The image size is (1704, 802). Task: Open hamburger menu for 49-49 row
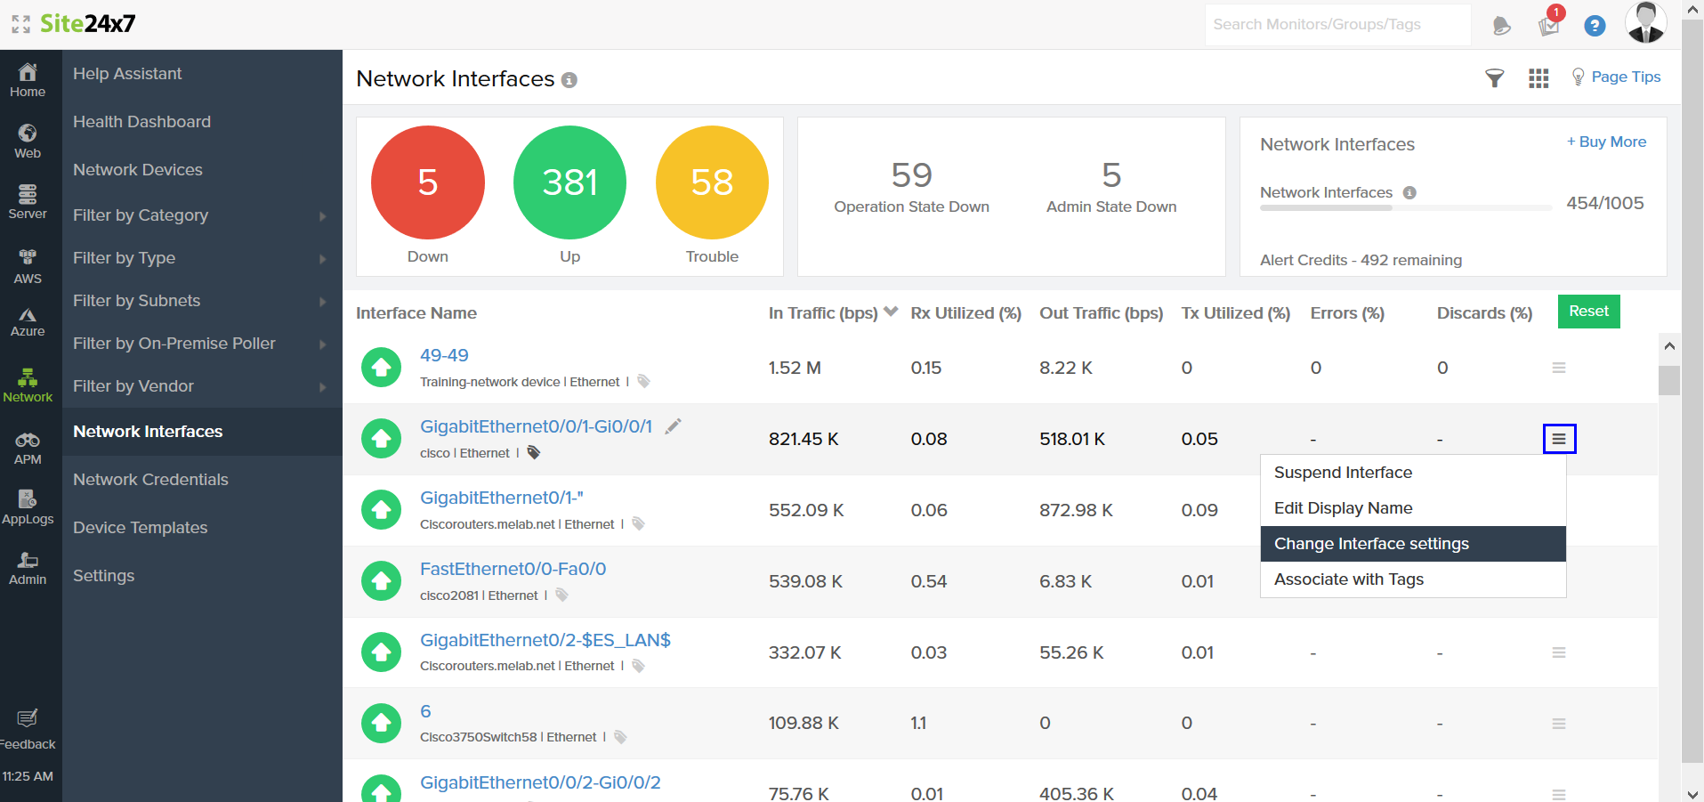(x=1559, y=368)
